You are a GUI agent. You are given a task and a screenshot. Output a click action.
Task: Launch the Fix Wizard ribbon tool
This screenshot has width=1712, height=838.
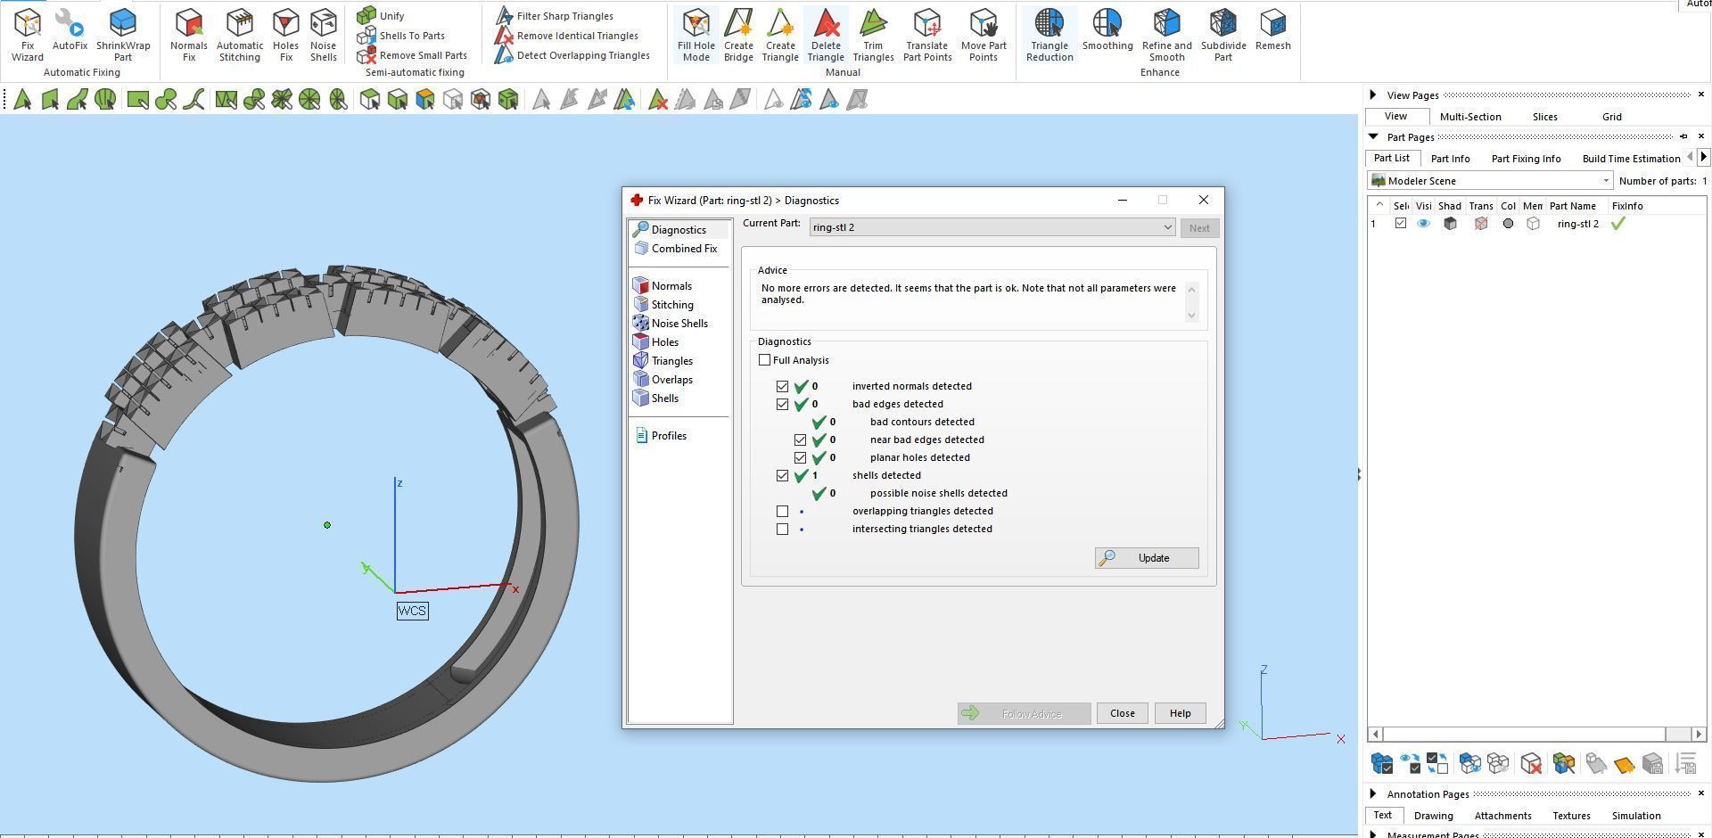point(27,36)
